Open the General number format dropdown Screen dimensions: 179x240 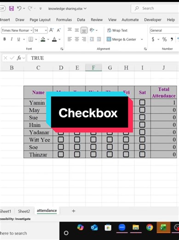[164, 30]
